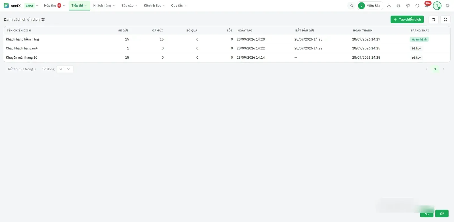Click the nextX logo icon
The image size is (454, 222).
tap(6, 6)
